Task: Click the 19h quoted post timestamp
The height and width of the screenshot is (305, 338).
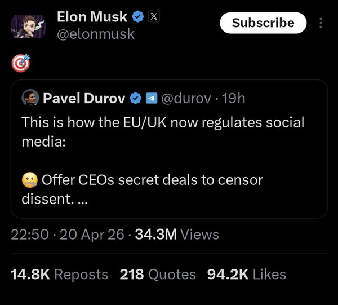Action: pos(234,99)
